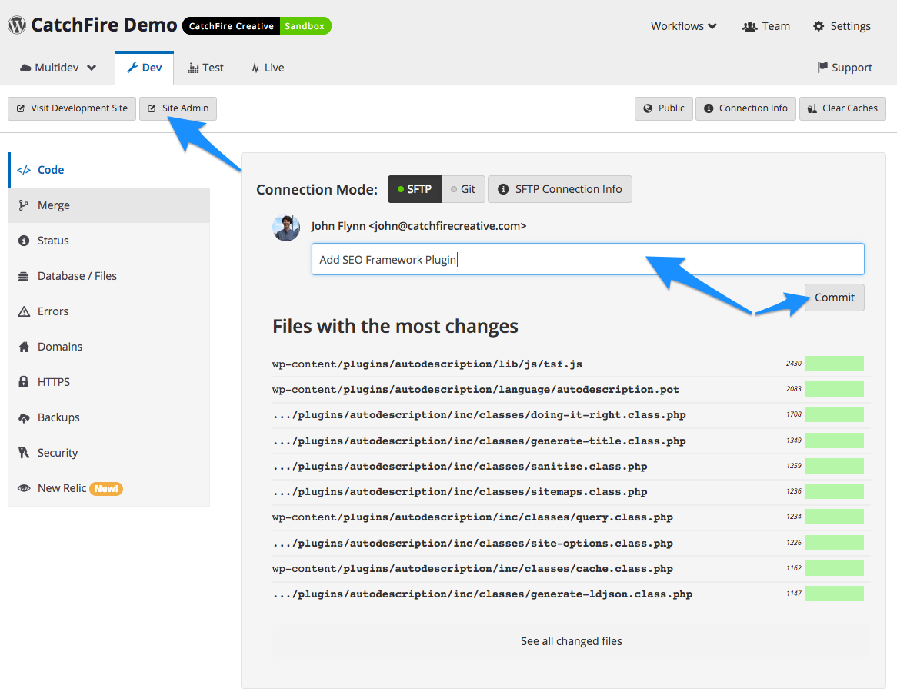Click the Merge branch icon
The width and height of the screenshot is (897, 695).
click(23, 205)
